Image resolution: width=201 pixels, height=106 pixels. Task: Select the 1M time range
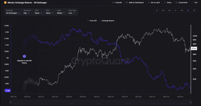tap(169, 11)
